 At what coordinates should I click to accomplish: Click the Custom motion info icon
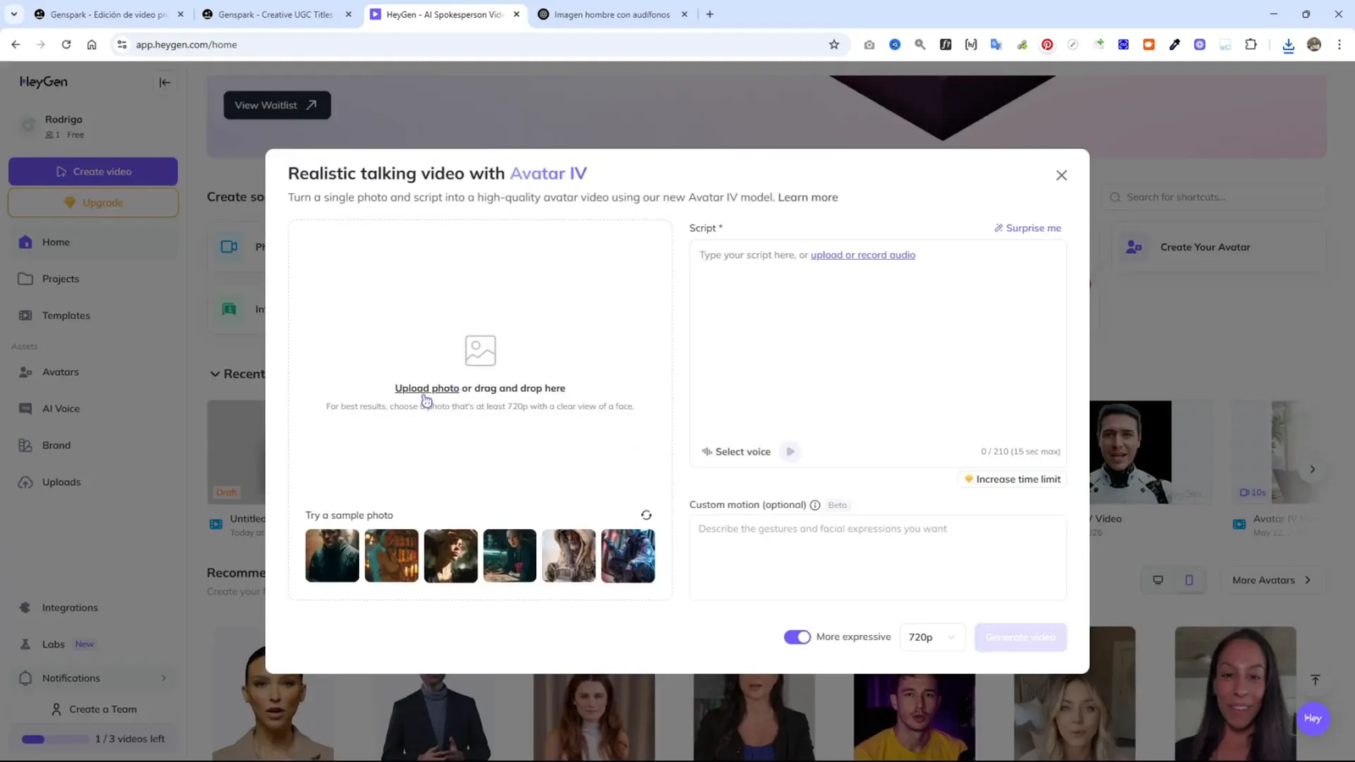coord(814,505)
